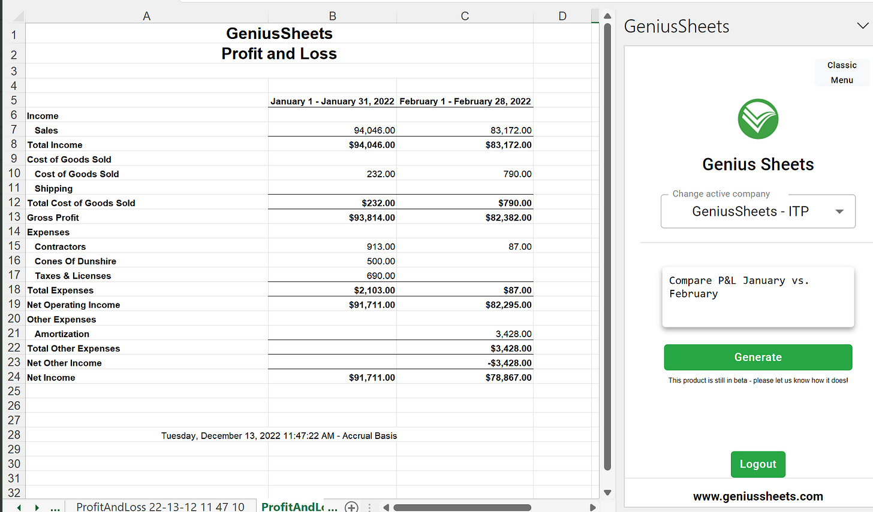Image resolution: width=873 pixels, height=512 pixels.
Task: Select the $91,711.00 Net Income cell
Action: point(332,377)
